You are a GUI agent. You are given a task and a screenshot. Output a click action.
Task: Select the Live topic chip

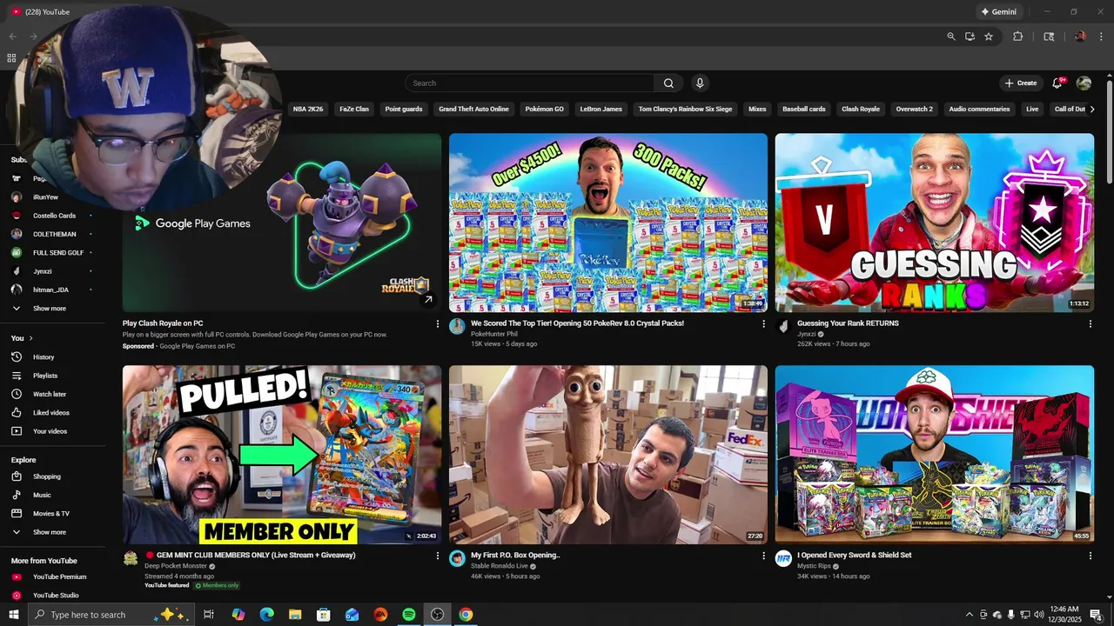(x=1032, y=110)
